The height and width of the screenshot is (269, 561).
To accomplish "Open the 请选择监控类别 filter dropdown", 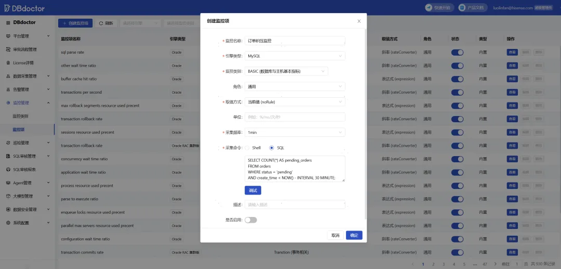I will tap(182, 23).
